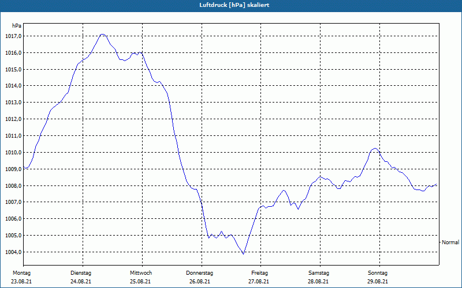Select the 1016,0 y-axis value
Screen dimensions: 462x288
pyautogui.click(x=13, y=53)
